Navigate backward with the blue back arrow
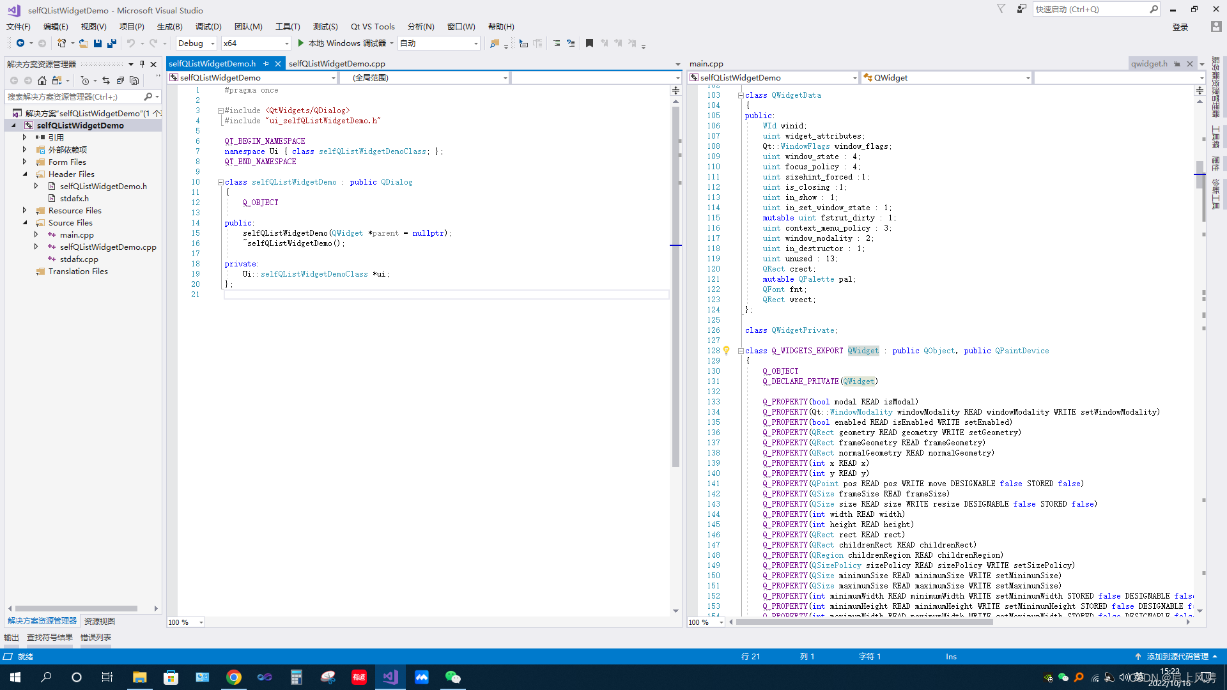Screen dimensions: 1227x690 (x=20, y=43)
